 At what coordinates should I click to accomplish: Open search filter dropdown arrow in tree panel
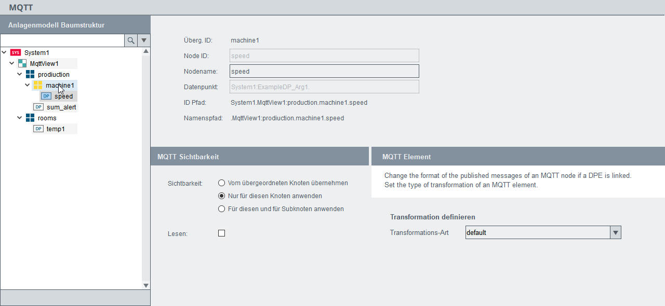click(x=144, y=40)
